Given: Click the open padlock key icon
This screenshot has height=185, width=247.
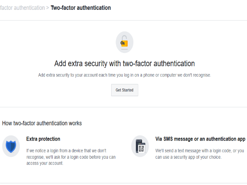Looking at the screenshot, I should [124, 42].
